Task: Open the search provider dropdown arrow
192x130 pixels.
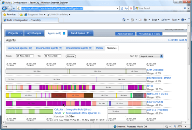Action: 189,8
